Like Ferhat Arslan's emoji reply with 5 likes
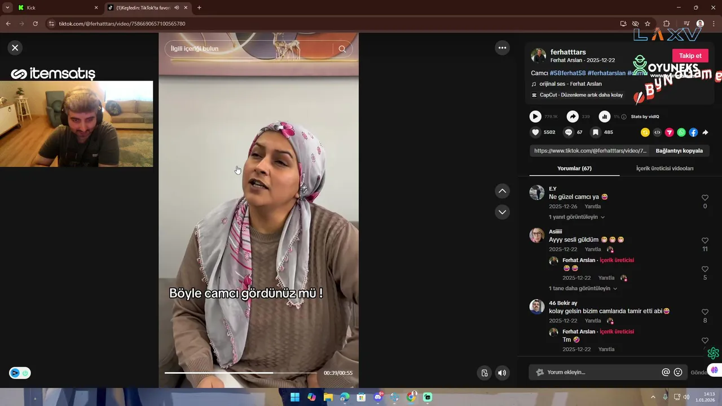The image size is (722, 406). [705, 269]
